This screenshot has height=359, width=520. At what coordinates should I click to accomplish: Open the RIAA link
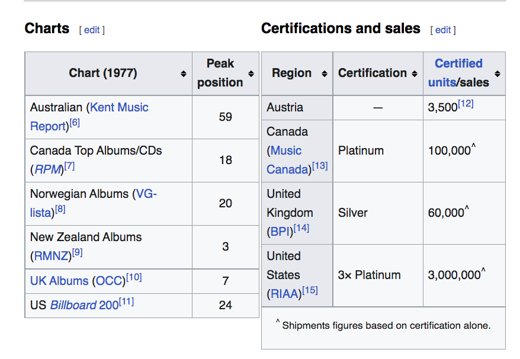284,293
